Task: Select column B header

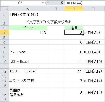Action: [x=56, y=9]
